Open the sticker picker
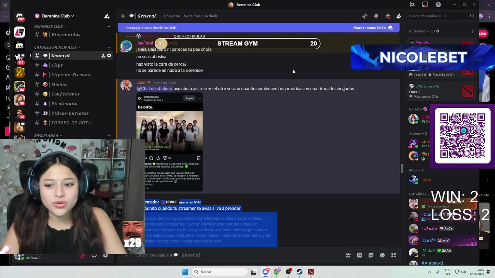 tap(371, 255)
